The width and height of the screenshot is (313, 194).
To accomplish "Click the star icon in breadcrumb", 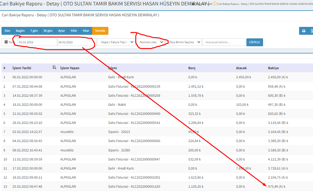I will [215, 4].
